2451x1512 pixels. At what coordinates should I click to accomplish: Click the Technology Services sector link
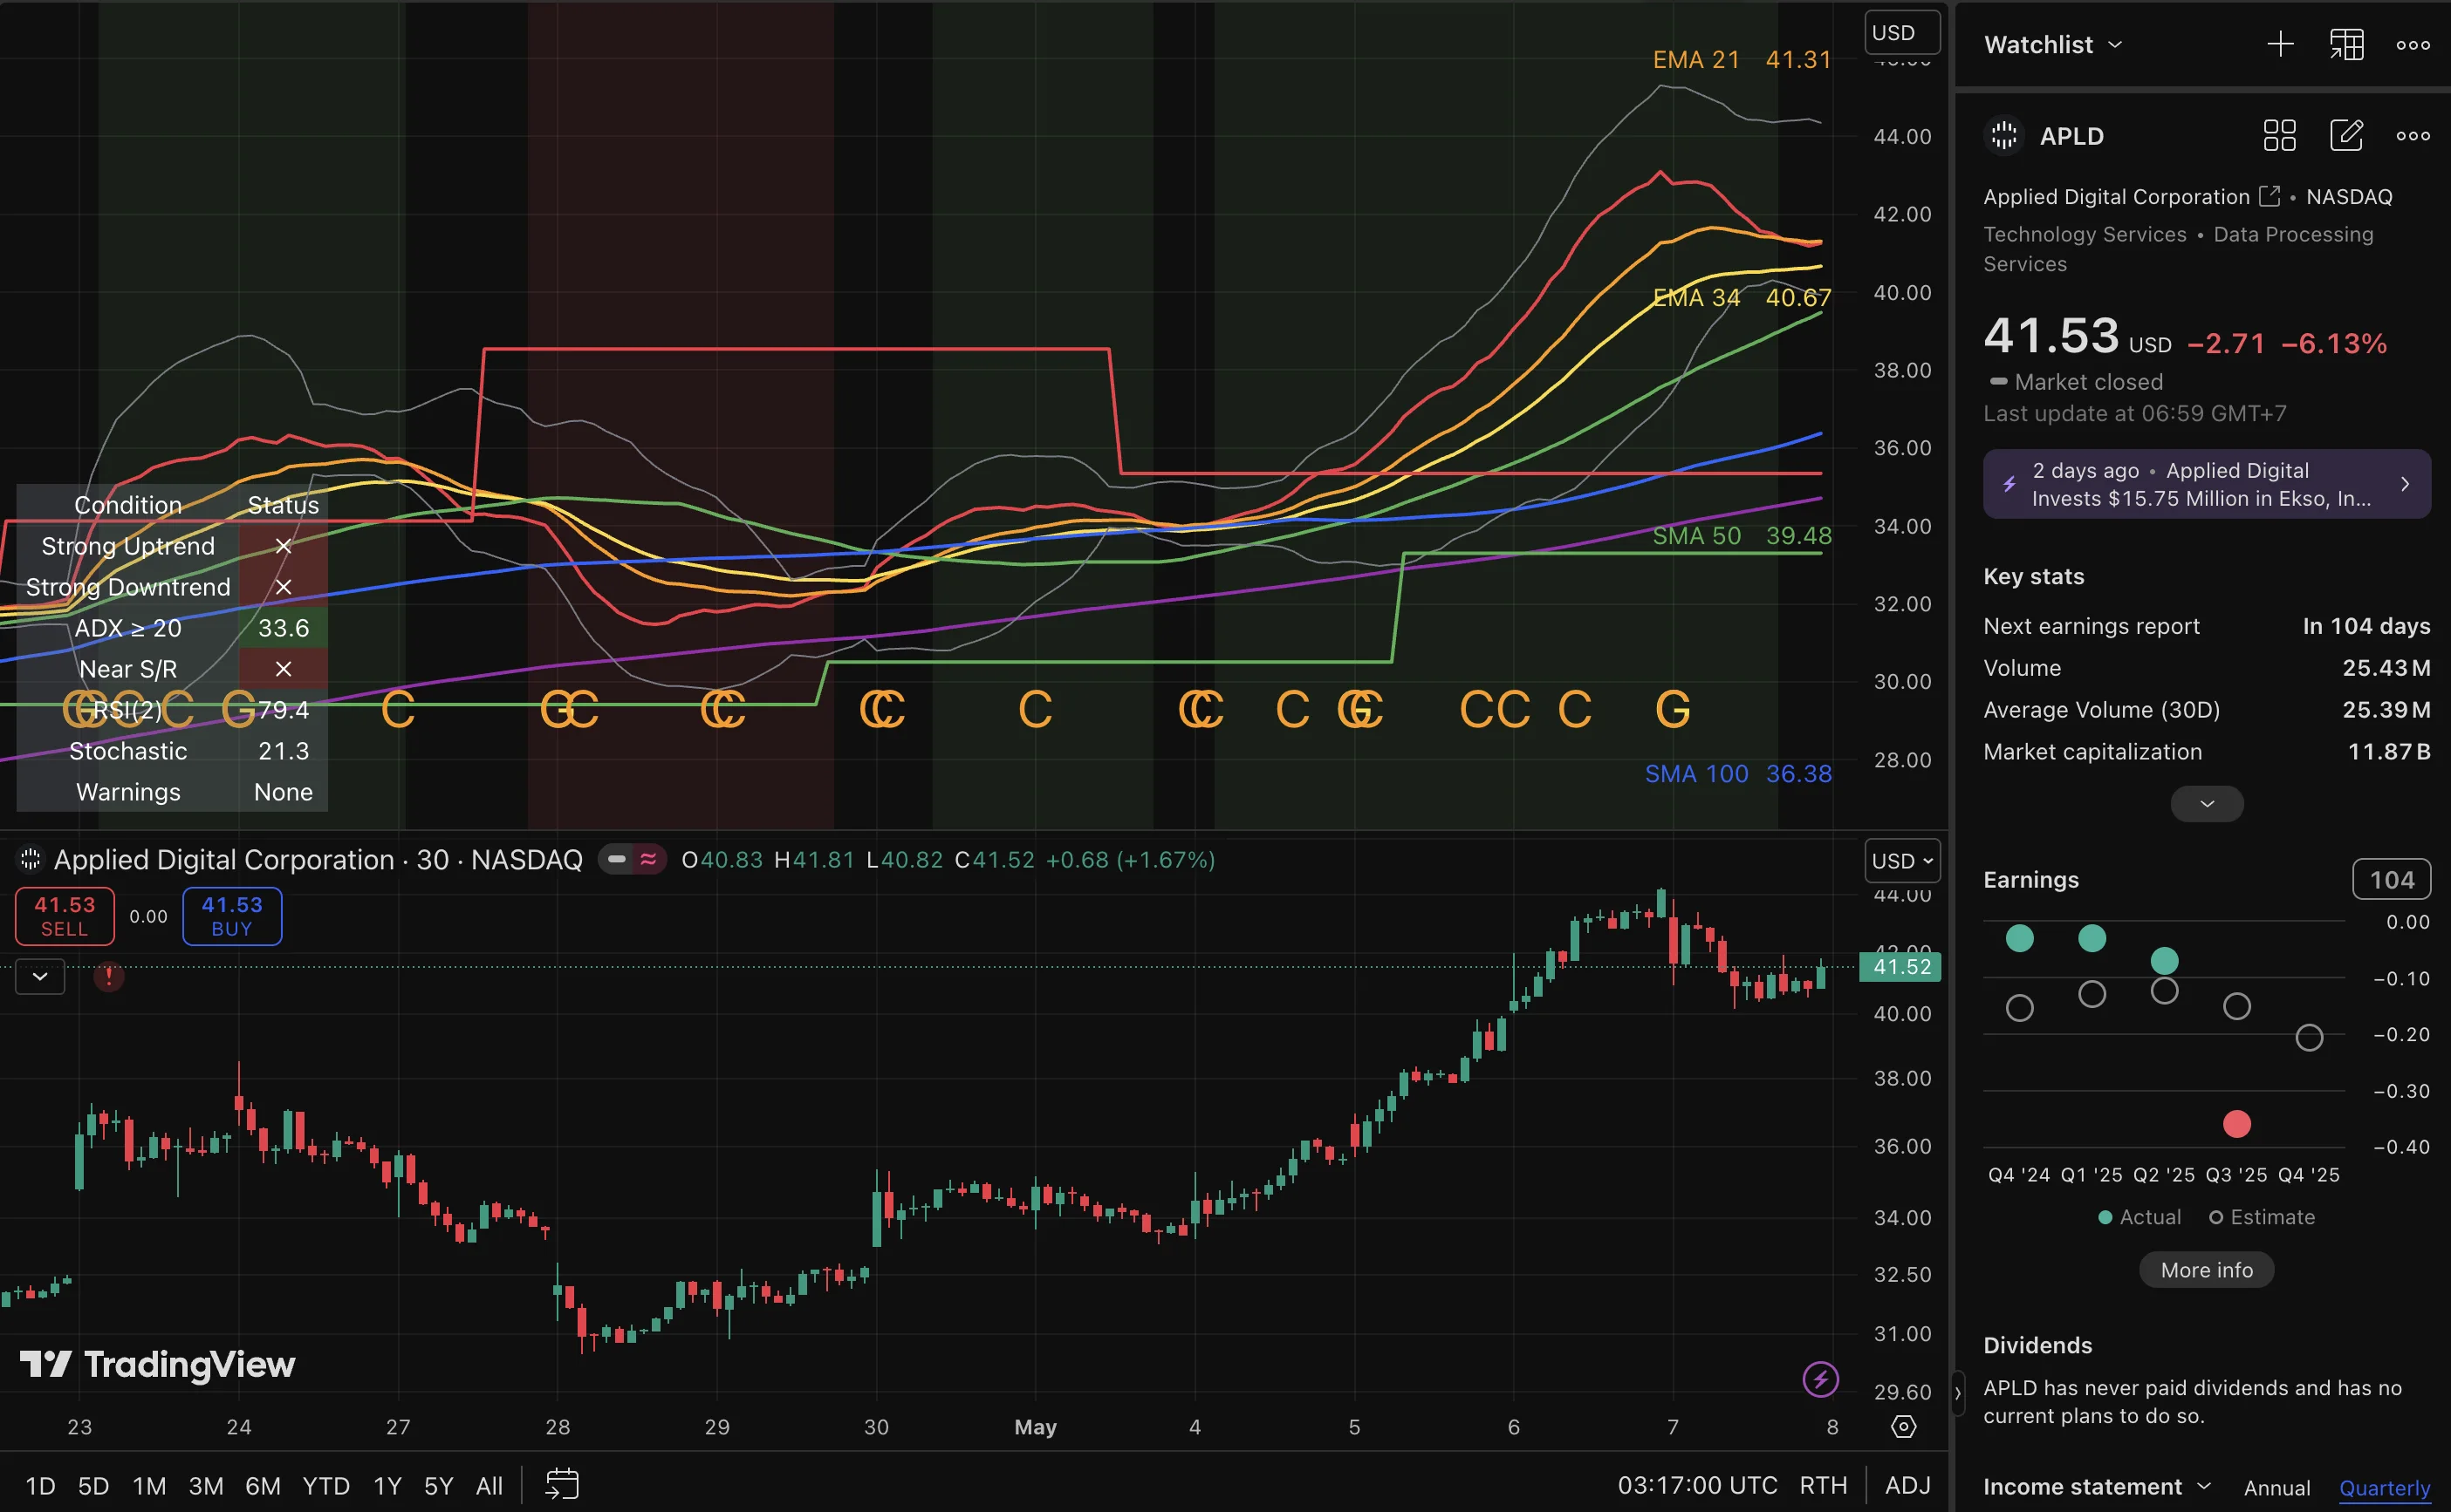point(2085,234)
